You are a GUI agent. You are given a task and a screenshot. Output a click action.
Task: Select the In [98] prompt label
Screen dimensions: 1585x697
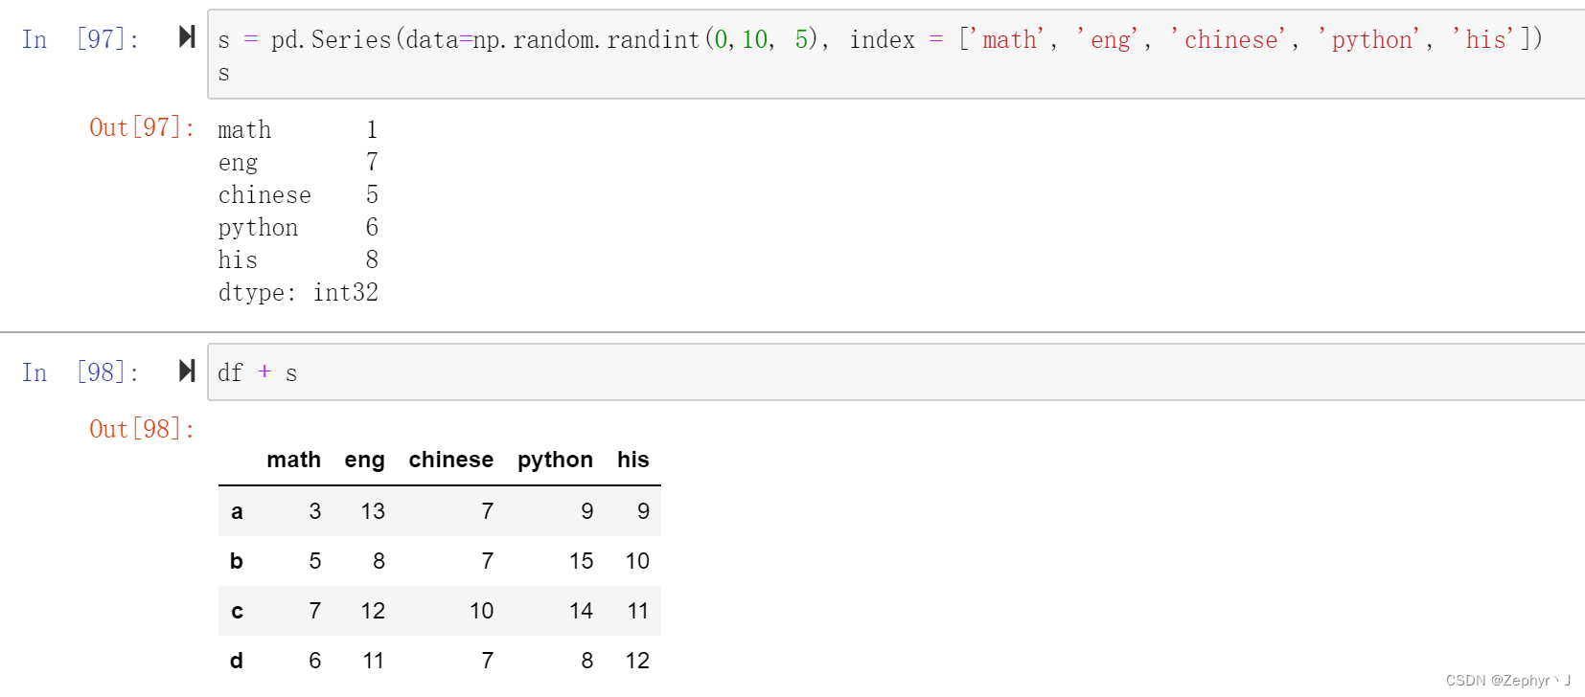[80, 372]
